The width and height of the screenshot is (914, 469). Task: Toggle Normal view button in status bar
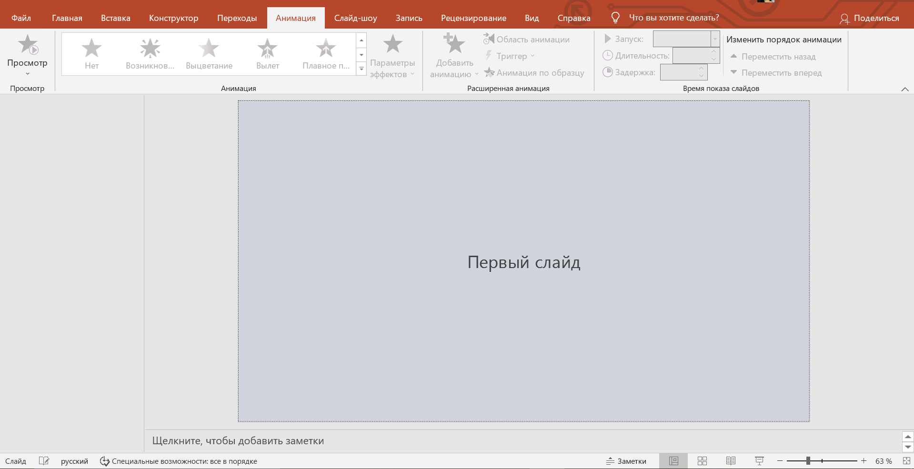pos(673,461)
